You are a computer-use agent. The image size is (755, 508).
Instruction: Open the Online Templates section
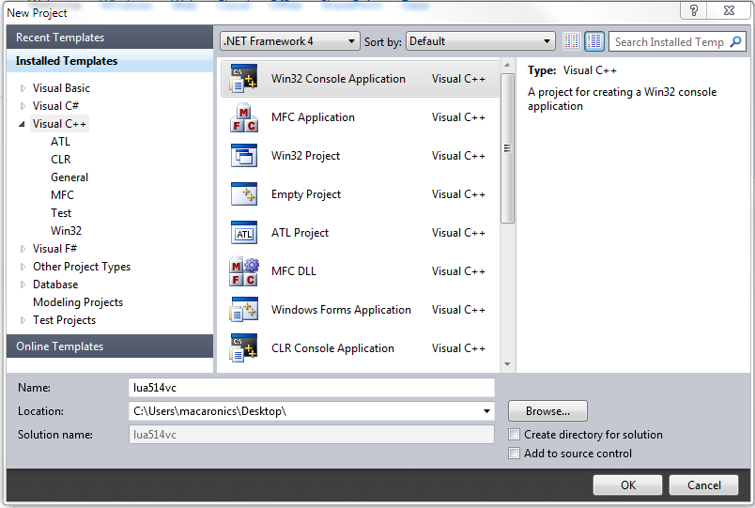[x=110, y=346]
